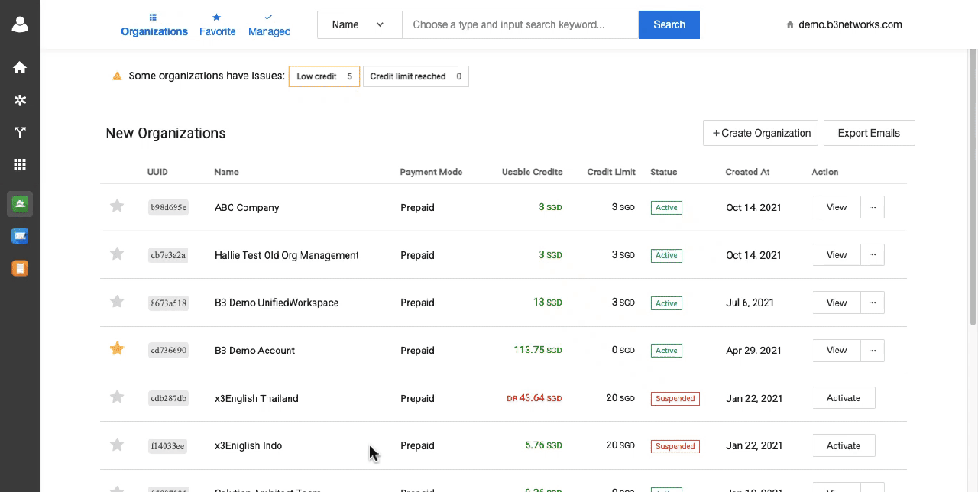Favorite the ABC Company organization star
Screen dimensions: 978x492
117,206
